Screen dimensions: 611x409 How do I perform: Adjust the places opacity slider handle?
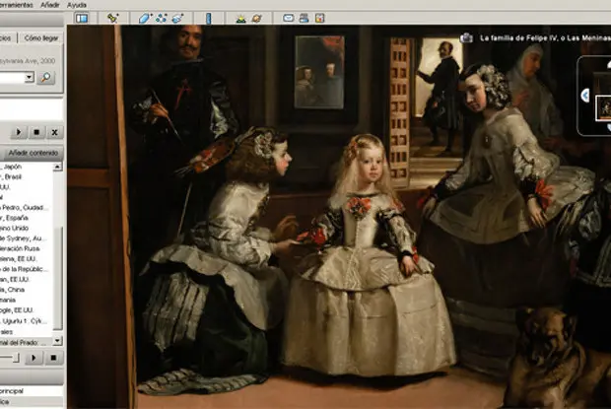tap(16, 357)
